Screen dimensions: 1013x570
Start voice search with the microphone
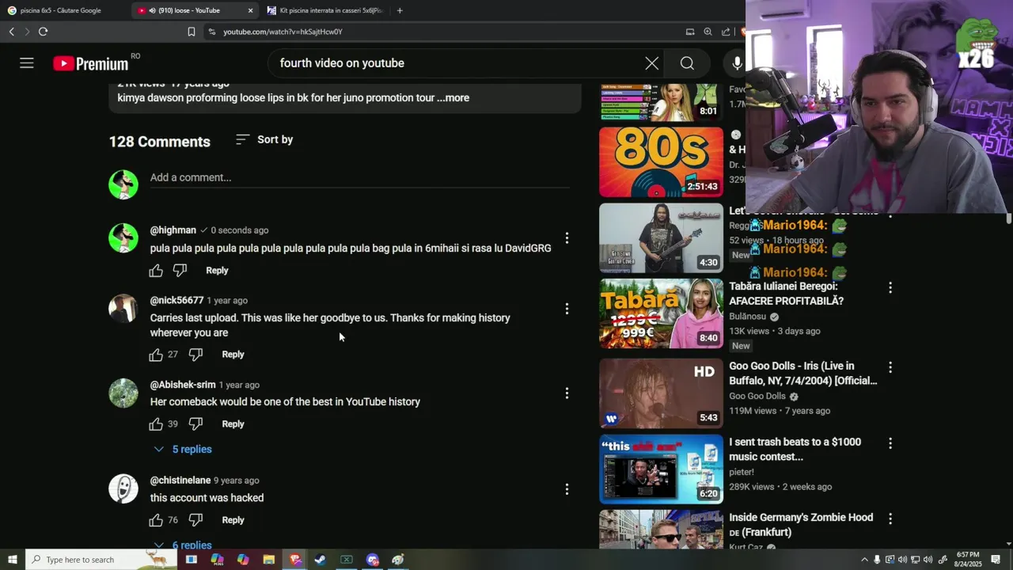click(x=737, y=63)
